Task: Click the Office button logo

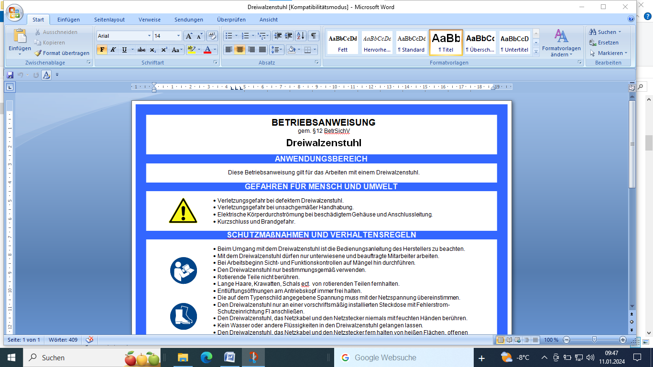Action: pos(14,13)
